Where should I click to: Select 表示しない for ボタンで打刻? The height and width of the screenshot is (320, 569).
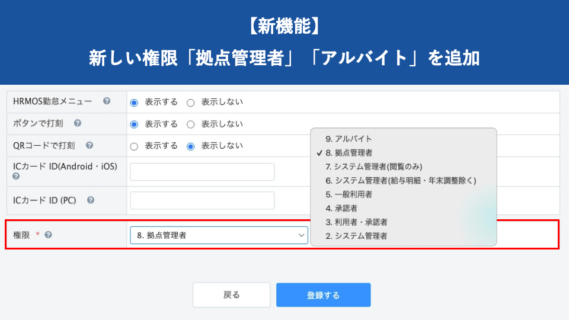[x=190, y=124]
